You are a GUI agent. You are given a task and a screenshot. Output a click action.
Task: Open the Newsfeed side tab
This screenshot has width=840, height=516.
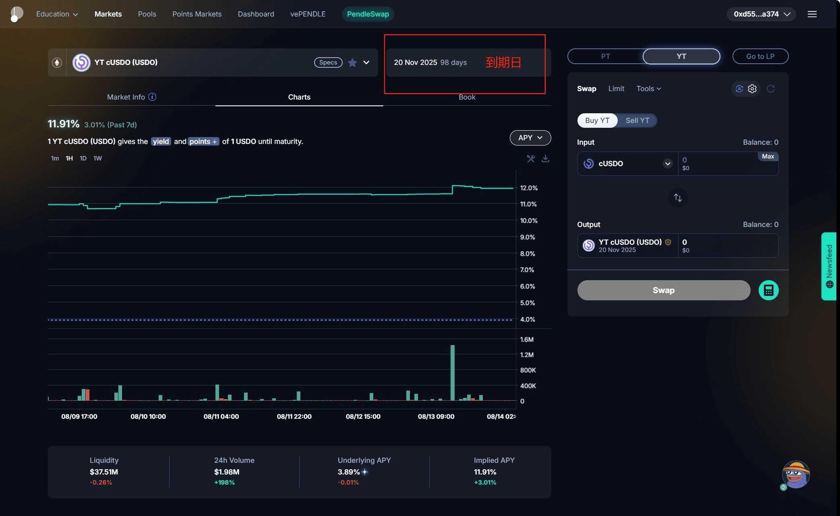click(x=829, y=266)
